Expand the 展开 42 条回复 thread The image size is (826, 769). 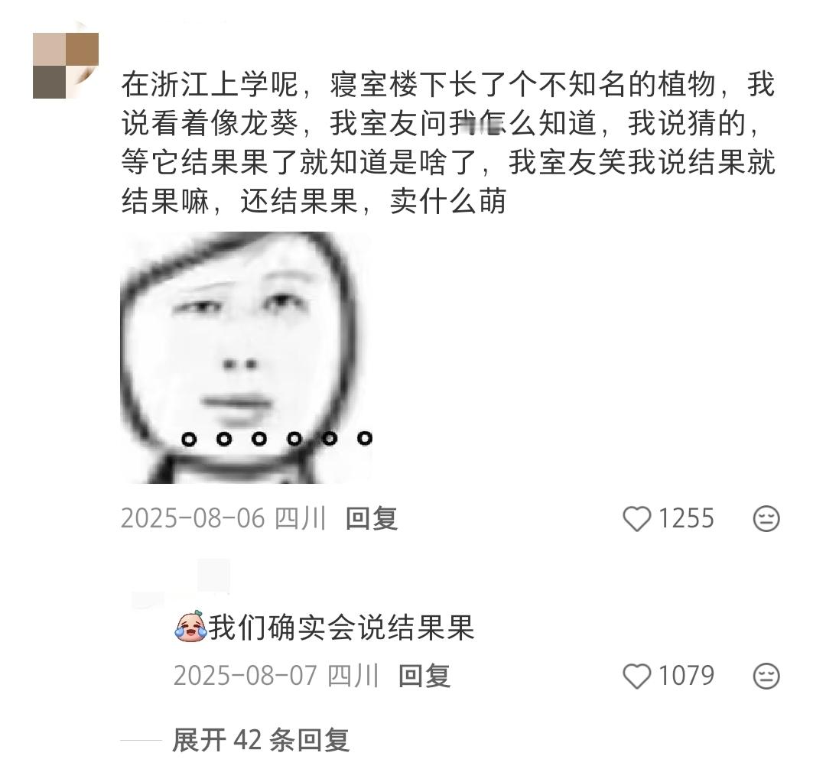click(x=261, y=740)
